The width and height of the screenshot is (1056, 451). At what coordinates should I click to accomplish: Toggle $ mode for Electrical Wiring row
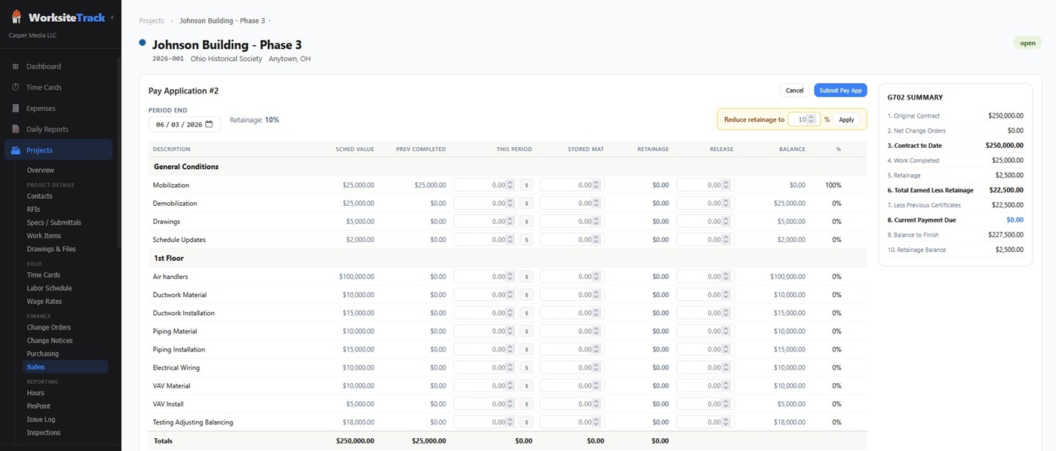526,368
